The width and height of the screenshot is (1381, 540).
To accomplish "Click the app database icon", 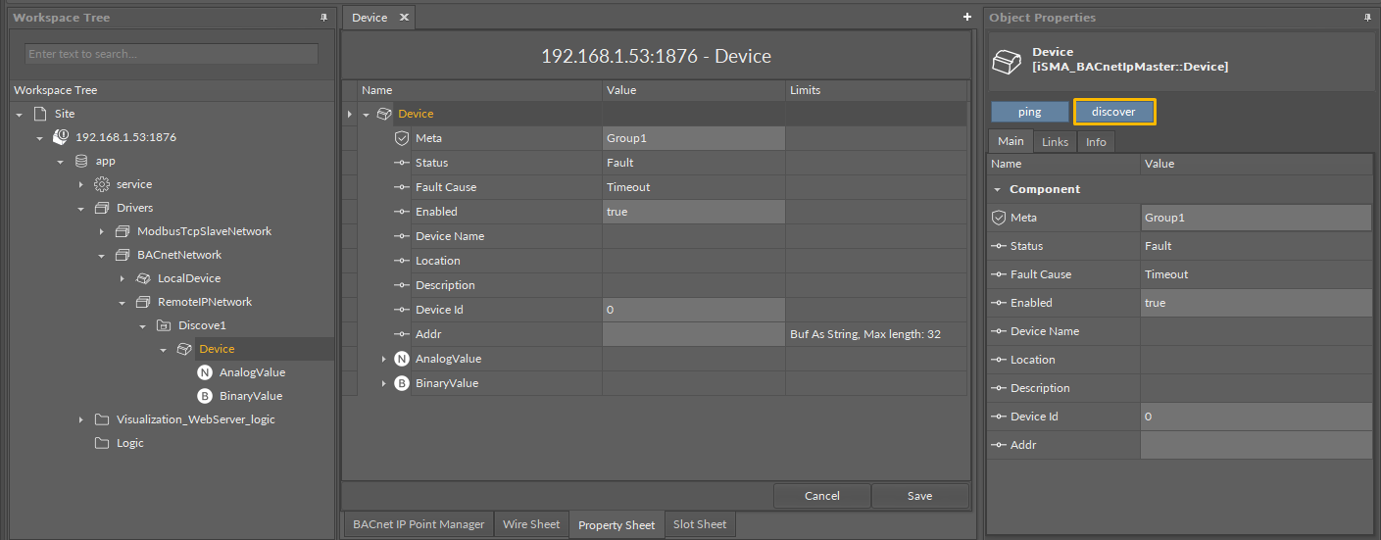I will 81,161.
